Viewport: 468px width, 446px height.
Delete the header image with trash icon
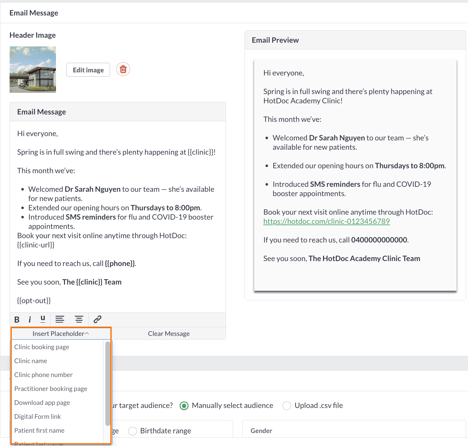coord(123,69)
